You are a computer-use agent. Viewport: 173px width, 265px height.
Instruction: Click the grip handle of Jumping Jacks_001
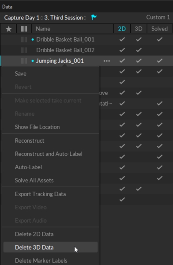[24, 61]
